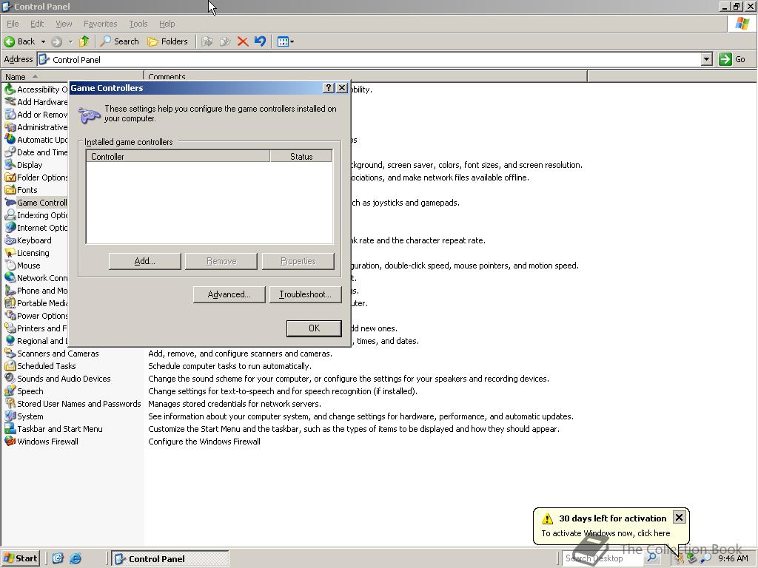Click the Copy To toolbar icon
The width and height of the screenshot is (758, 568).
[225, 41]
